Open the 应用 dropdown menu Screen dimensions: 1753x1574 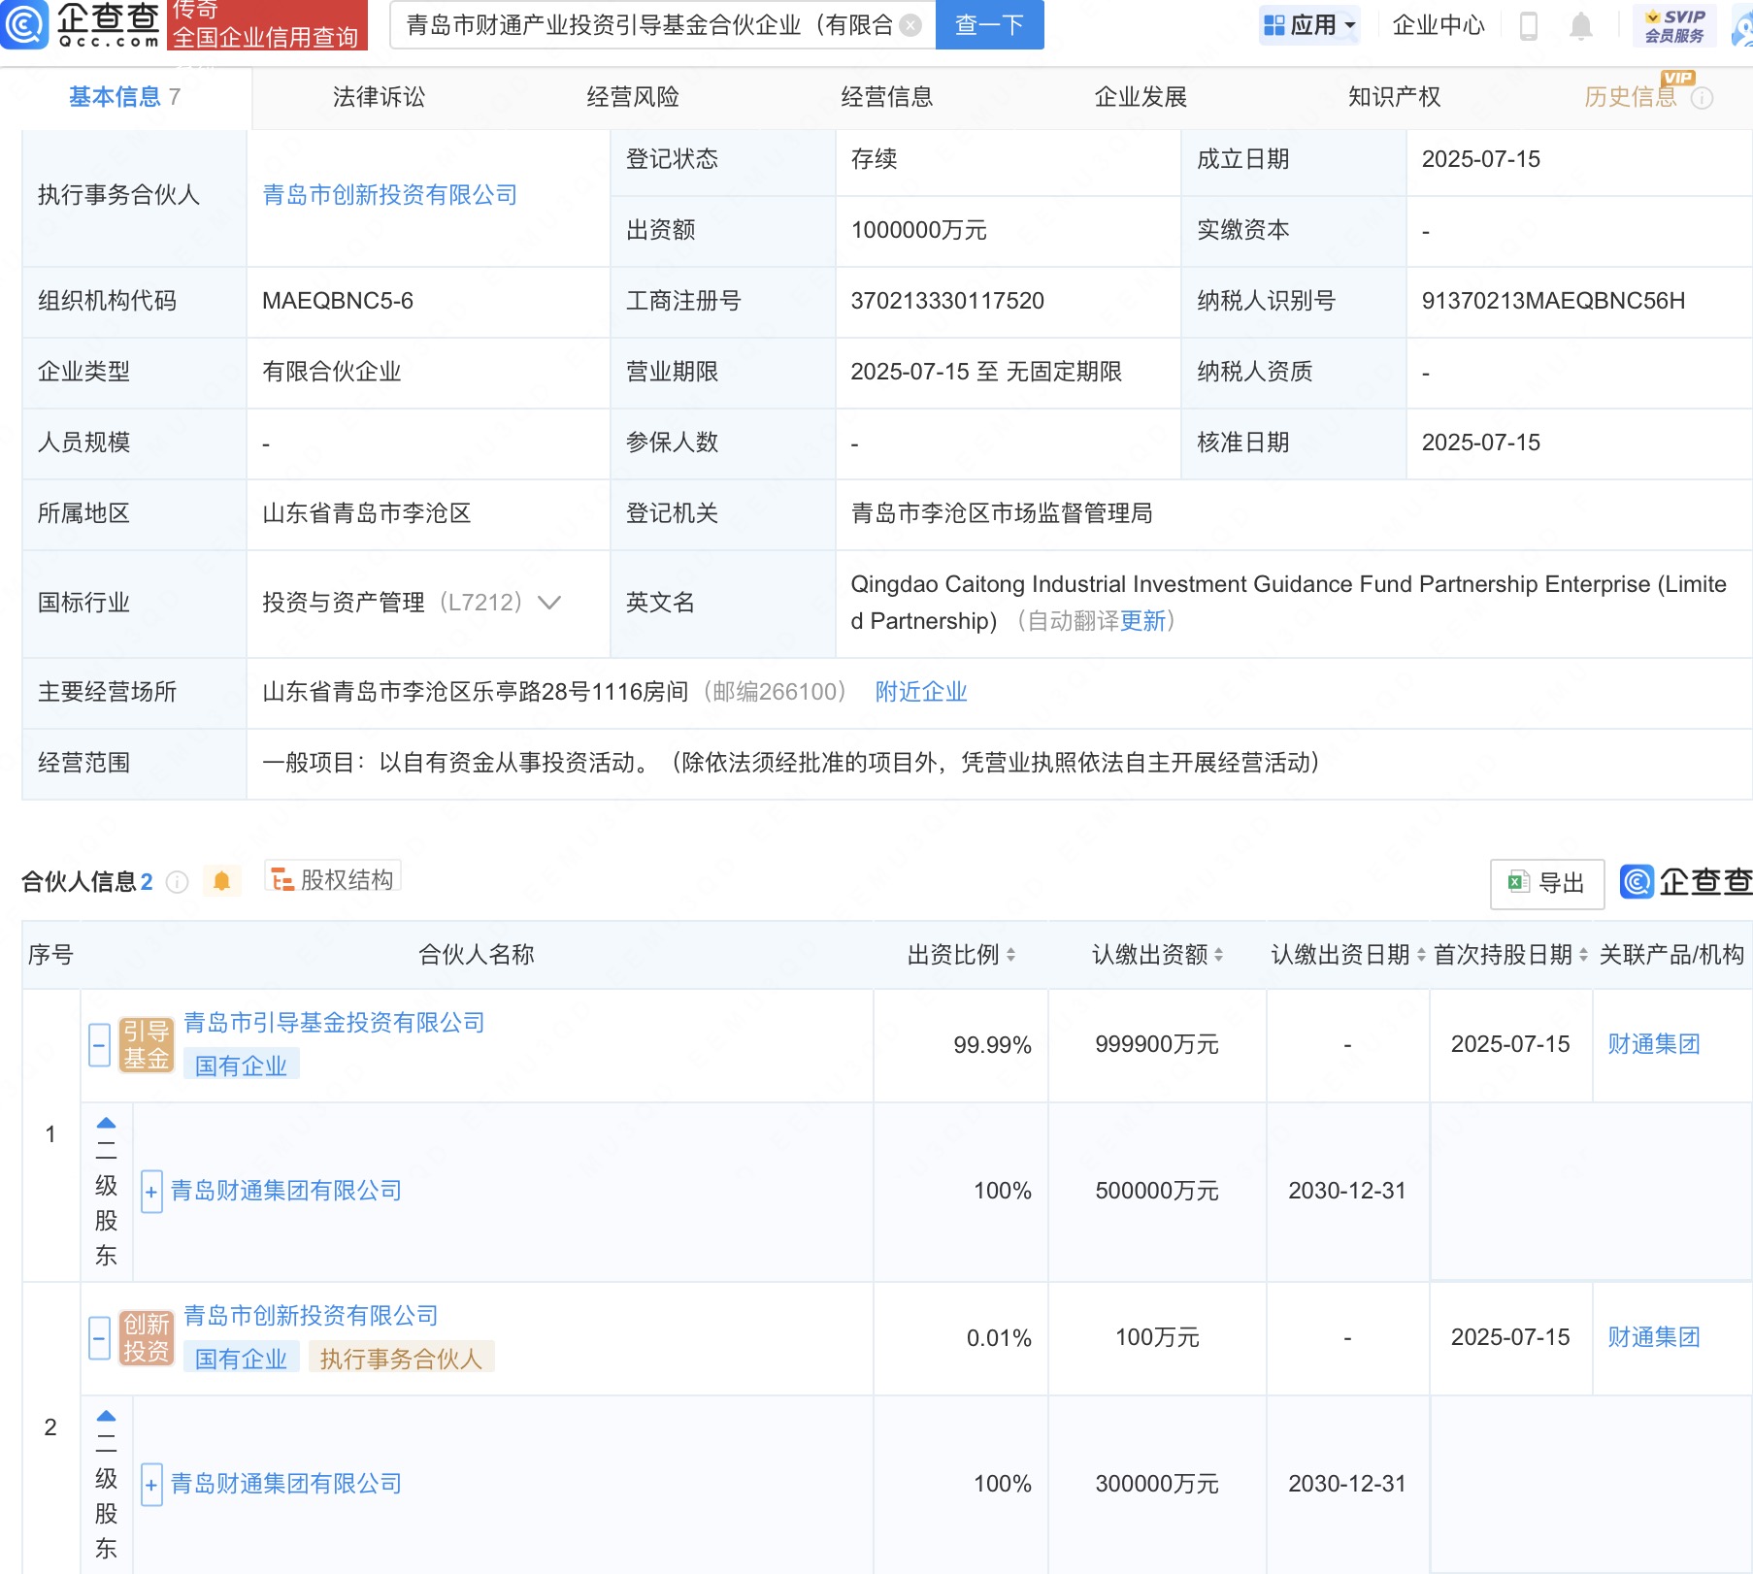click(x=1310, y=25)
